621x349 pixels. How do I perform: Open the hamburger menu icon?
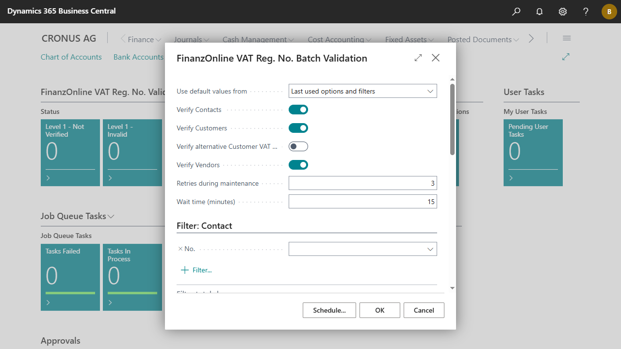[x=567, y=39]
